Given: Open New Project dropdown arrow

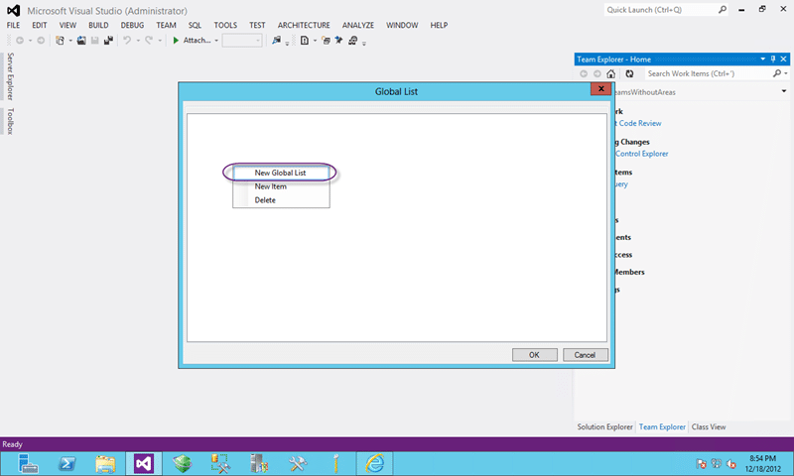Looking at the screenshot, I should click(70, 41).
